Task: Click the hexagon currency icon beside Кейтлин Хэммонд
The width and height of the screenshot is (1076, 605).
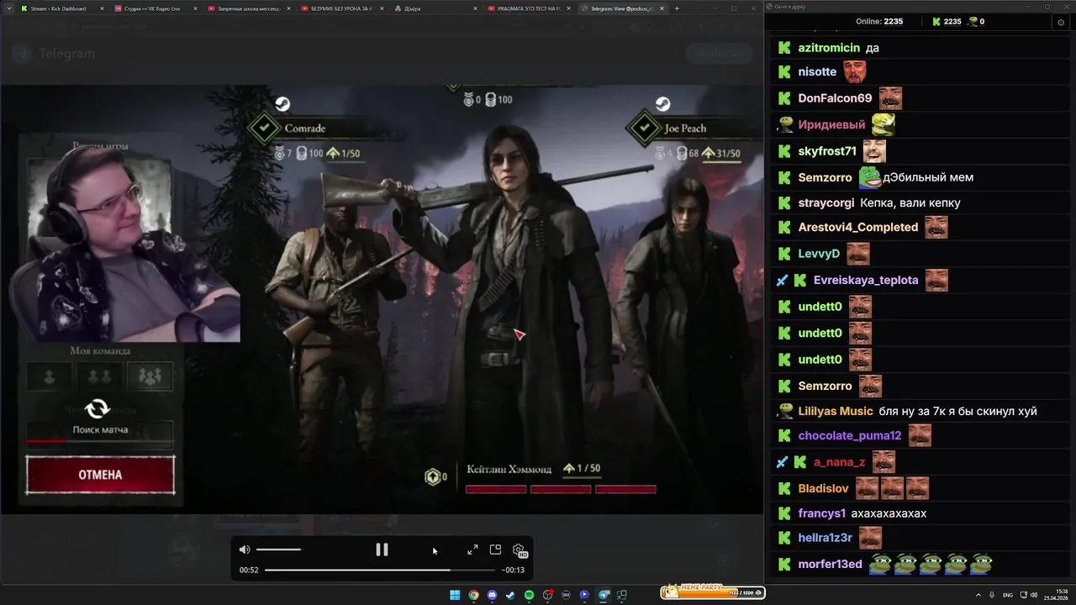Action: tap(433, 476)
